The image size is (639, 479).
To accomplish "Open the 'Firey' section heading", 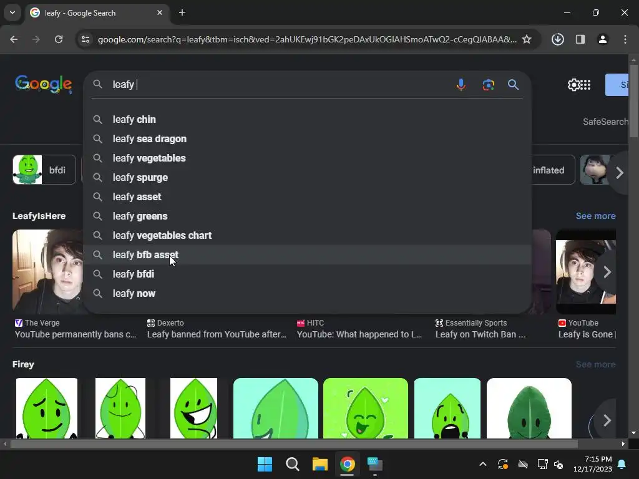I will click(23, 364).
